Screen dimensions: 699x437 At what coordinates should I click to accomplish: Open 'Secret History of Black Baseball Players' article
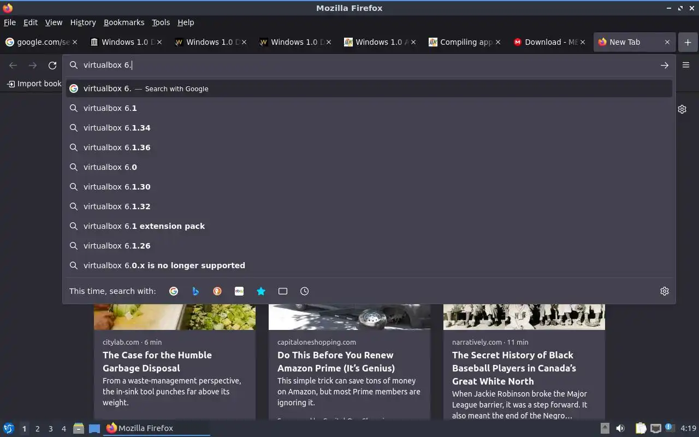click(514, 368)
